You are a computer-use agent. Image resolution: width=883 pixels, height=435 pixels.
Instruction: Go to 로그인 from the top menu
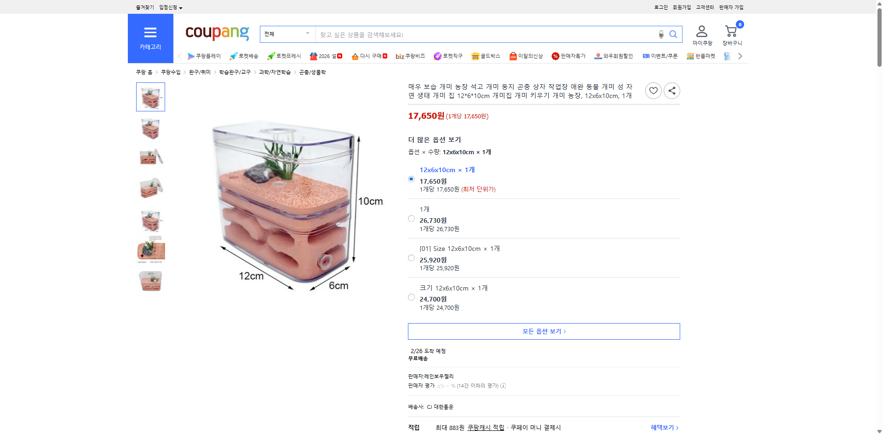coord(660,7)
